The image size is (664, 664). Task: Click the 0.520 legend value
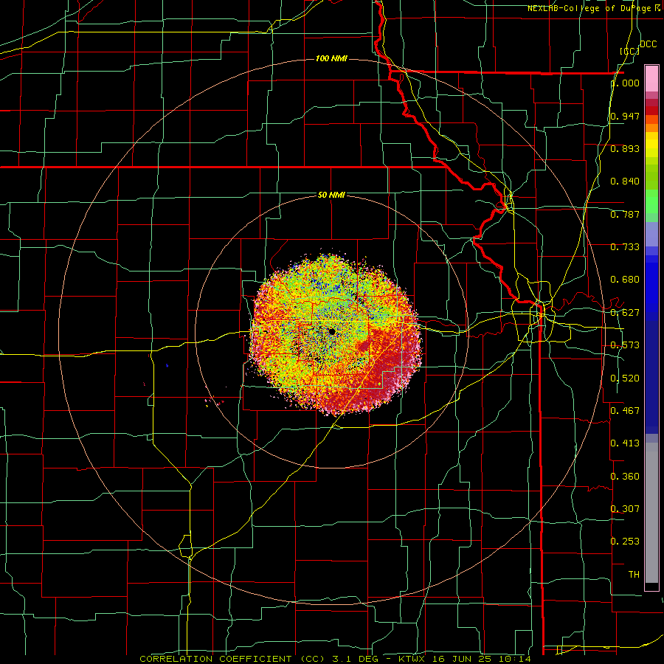point(625,378)
